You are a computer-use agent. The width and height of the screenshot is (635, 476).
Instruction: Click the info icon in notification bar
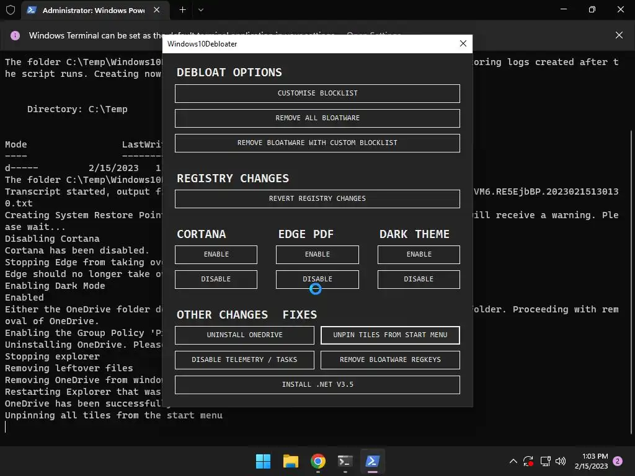(x=15, y=35)
